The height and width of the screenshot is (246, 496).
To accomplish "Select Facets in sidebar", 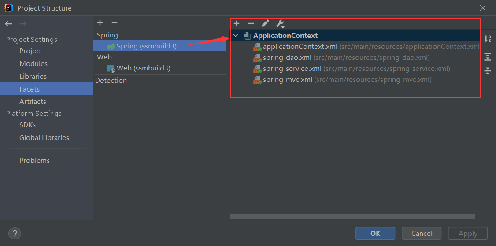I will pos(47,89).
